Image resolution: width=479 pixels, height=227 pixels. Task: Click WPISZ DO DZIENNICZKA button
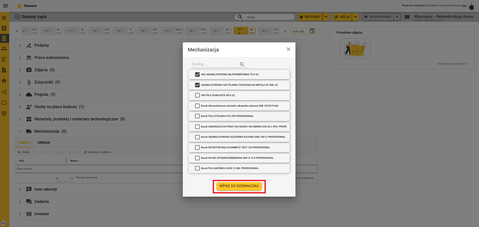coord(239,186)
